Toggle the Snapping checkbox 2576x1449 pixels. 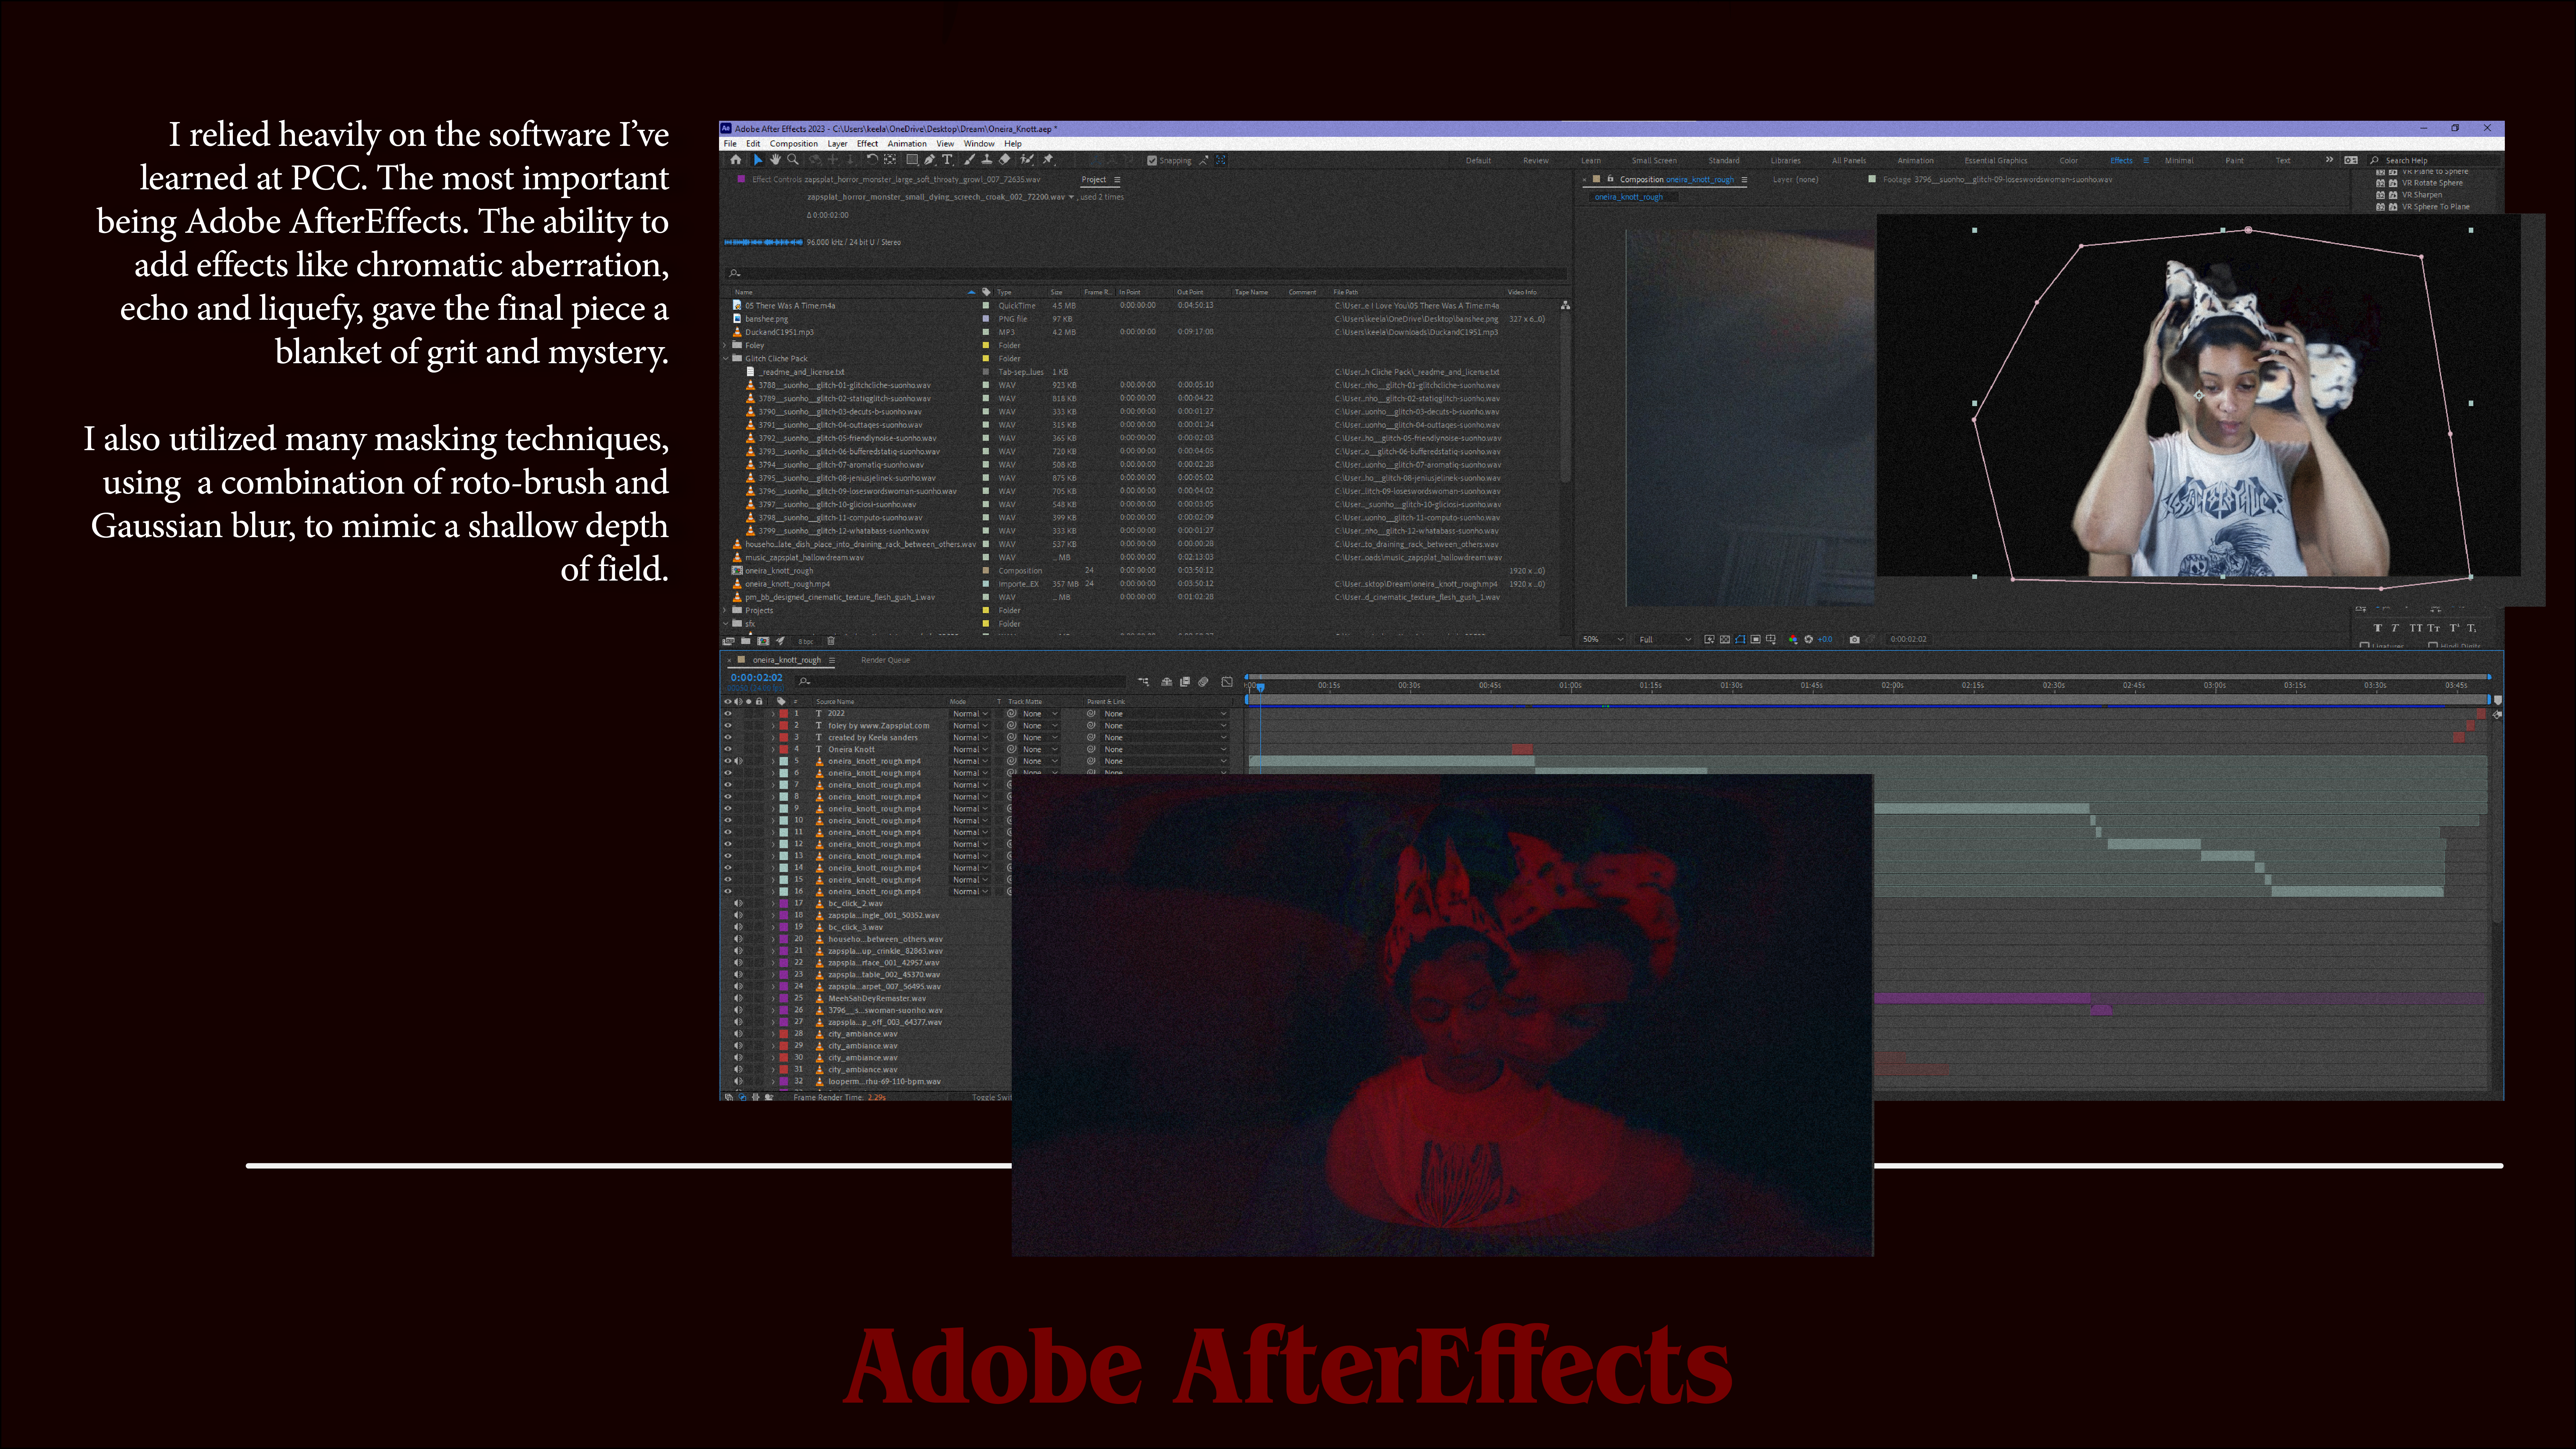click(x=1152, y=160)
